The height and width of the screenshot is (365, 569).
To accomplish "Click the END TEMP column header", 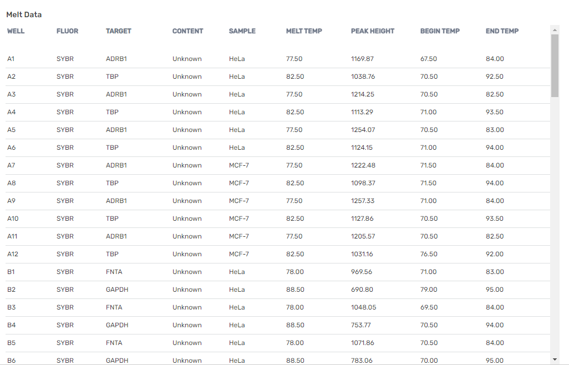I will coord(502,31).
